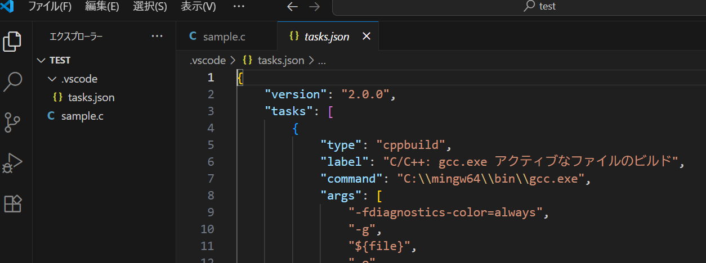Open sample.c in the explorer tree
Screen dimensions: 706x263
[104, 116]
